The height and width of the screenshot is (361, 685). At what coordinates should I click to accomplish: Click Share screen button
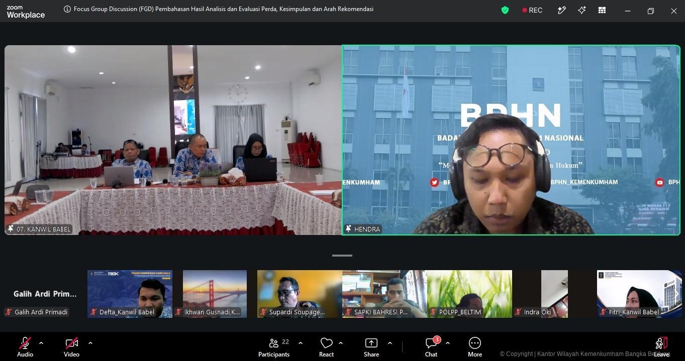point(371,347)
